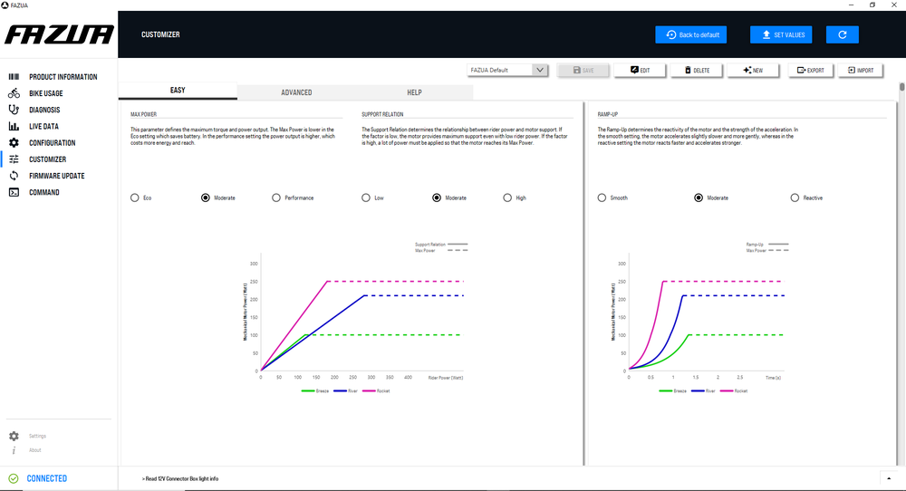
Task: Click Back to default button
Action: click(x=691, y=34)
